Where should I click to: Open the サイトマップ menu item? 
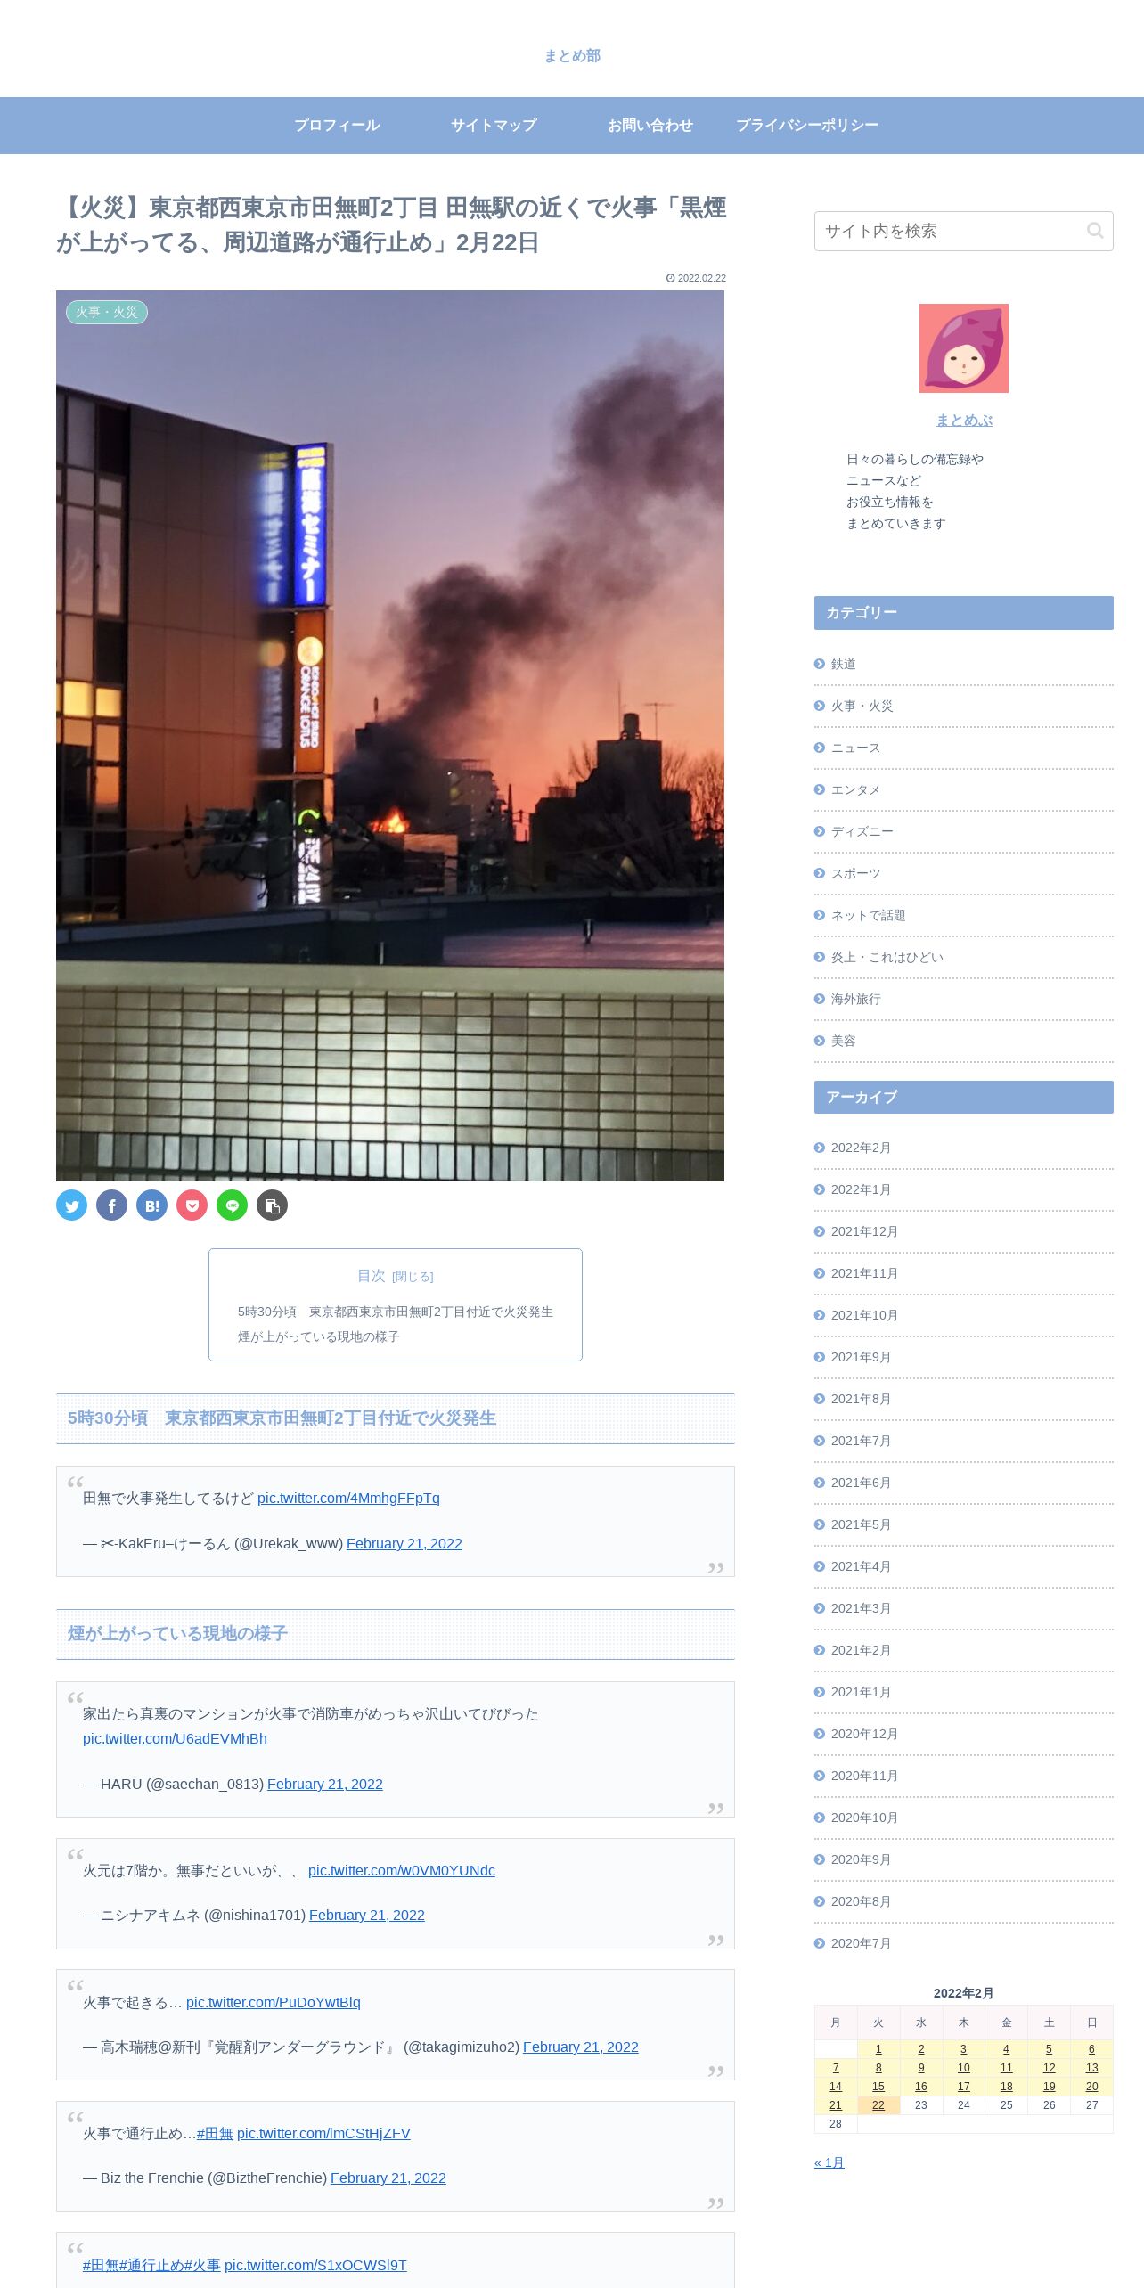click(x=494, y=126)
